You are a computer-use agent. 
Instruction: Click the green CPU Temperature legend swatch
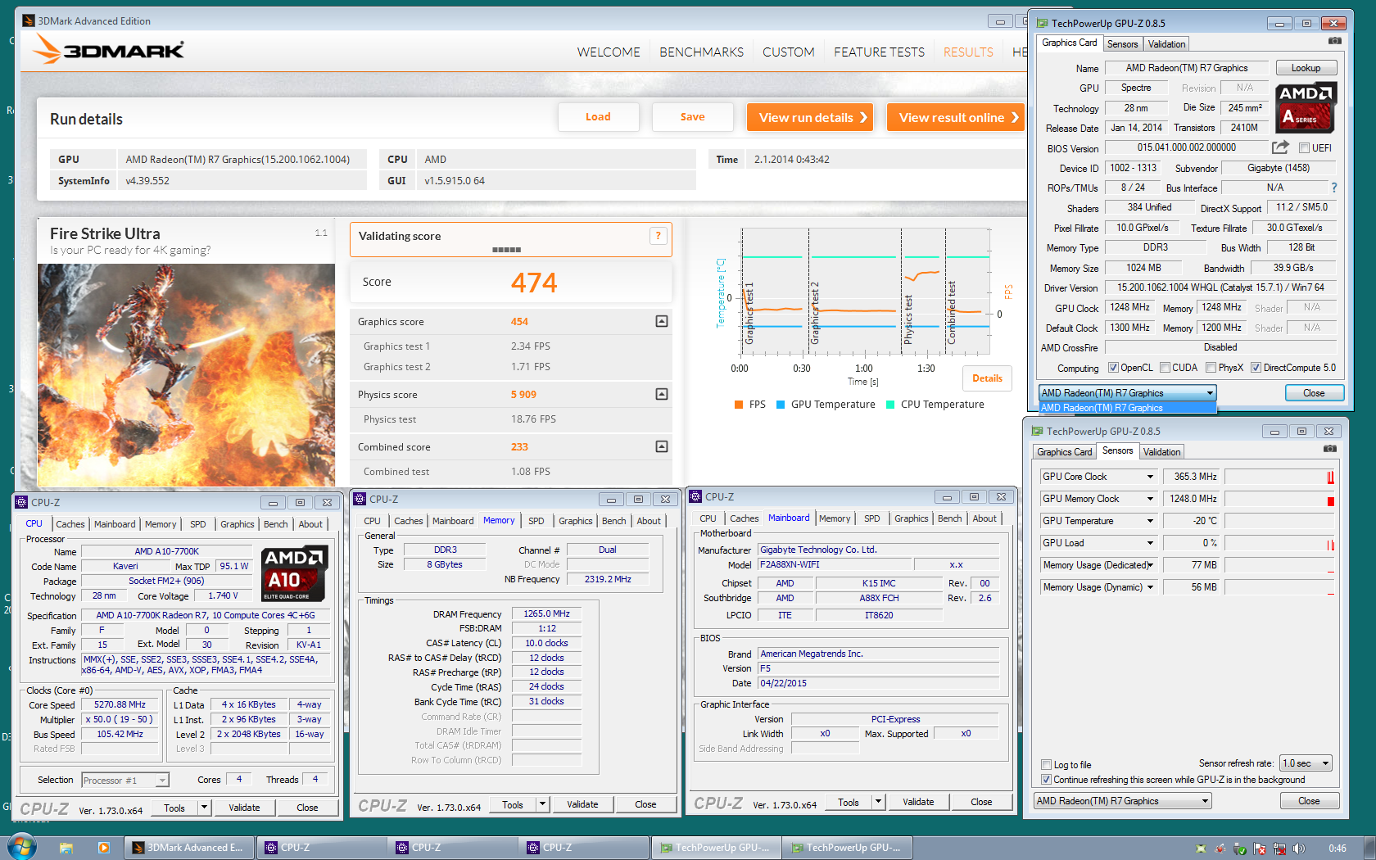[x=890, y=405]
